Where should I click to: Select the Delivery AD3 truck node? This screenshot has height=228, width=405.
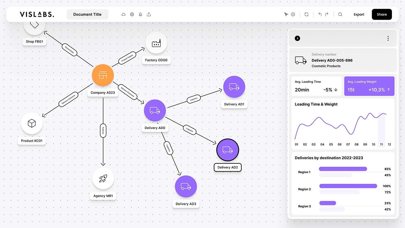(x=186, y=187)
